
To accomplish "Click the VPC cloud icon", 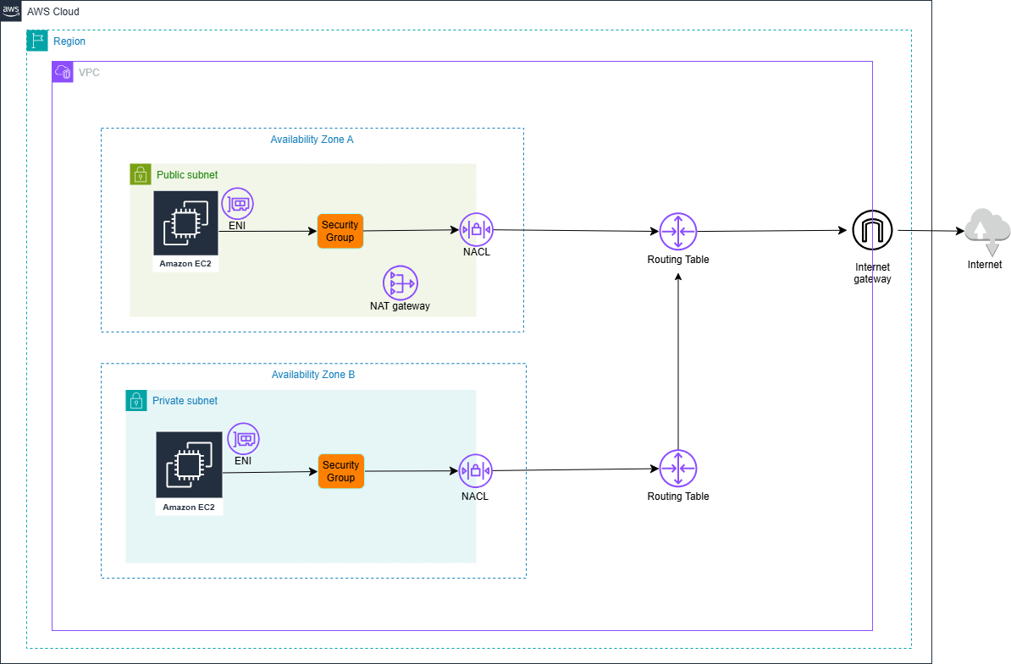I will 63,73.
